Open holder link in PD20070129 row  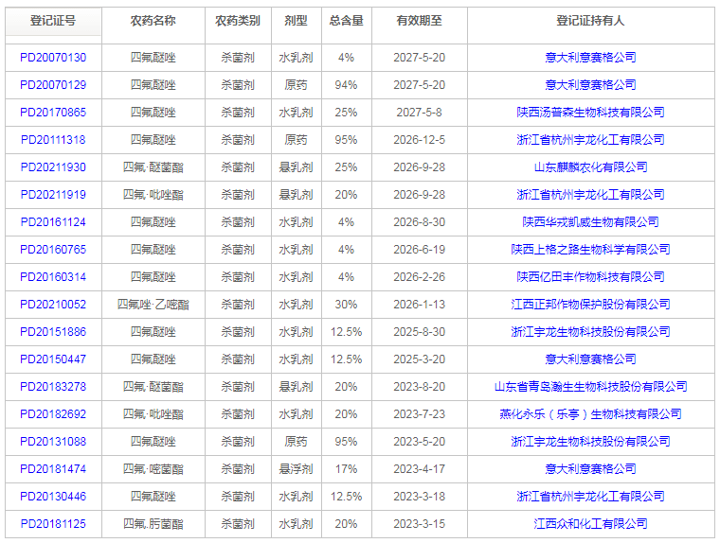[590, 85]
